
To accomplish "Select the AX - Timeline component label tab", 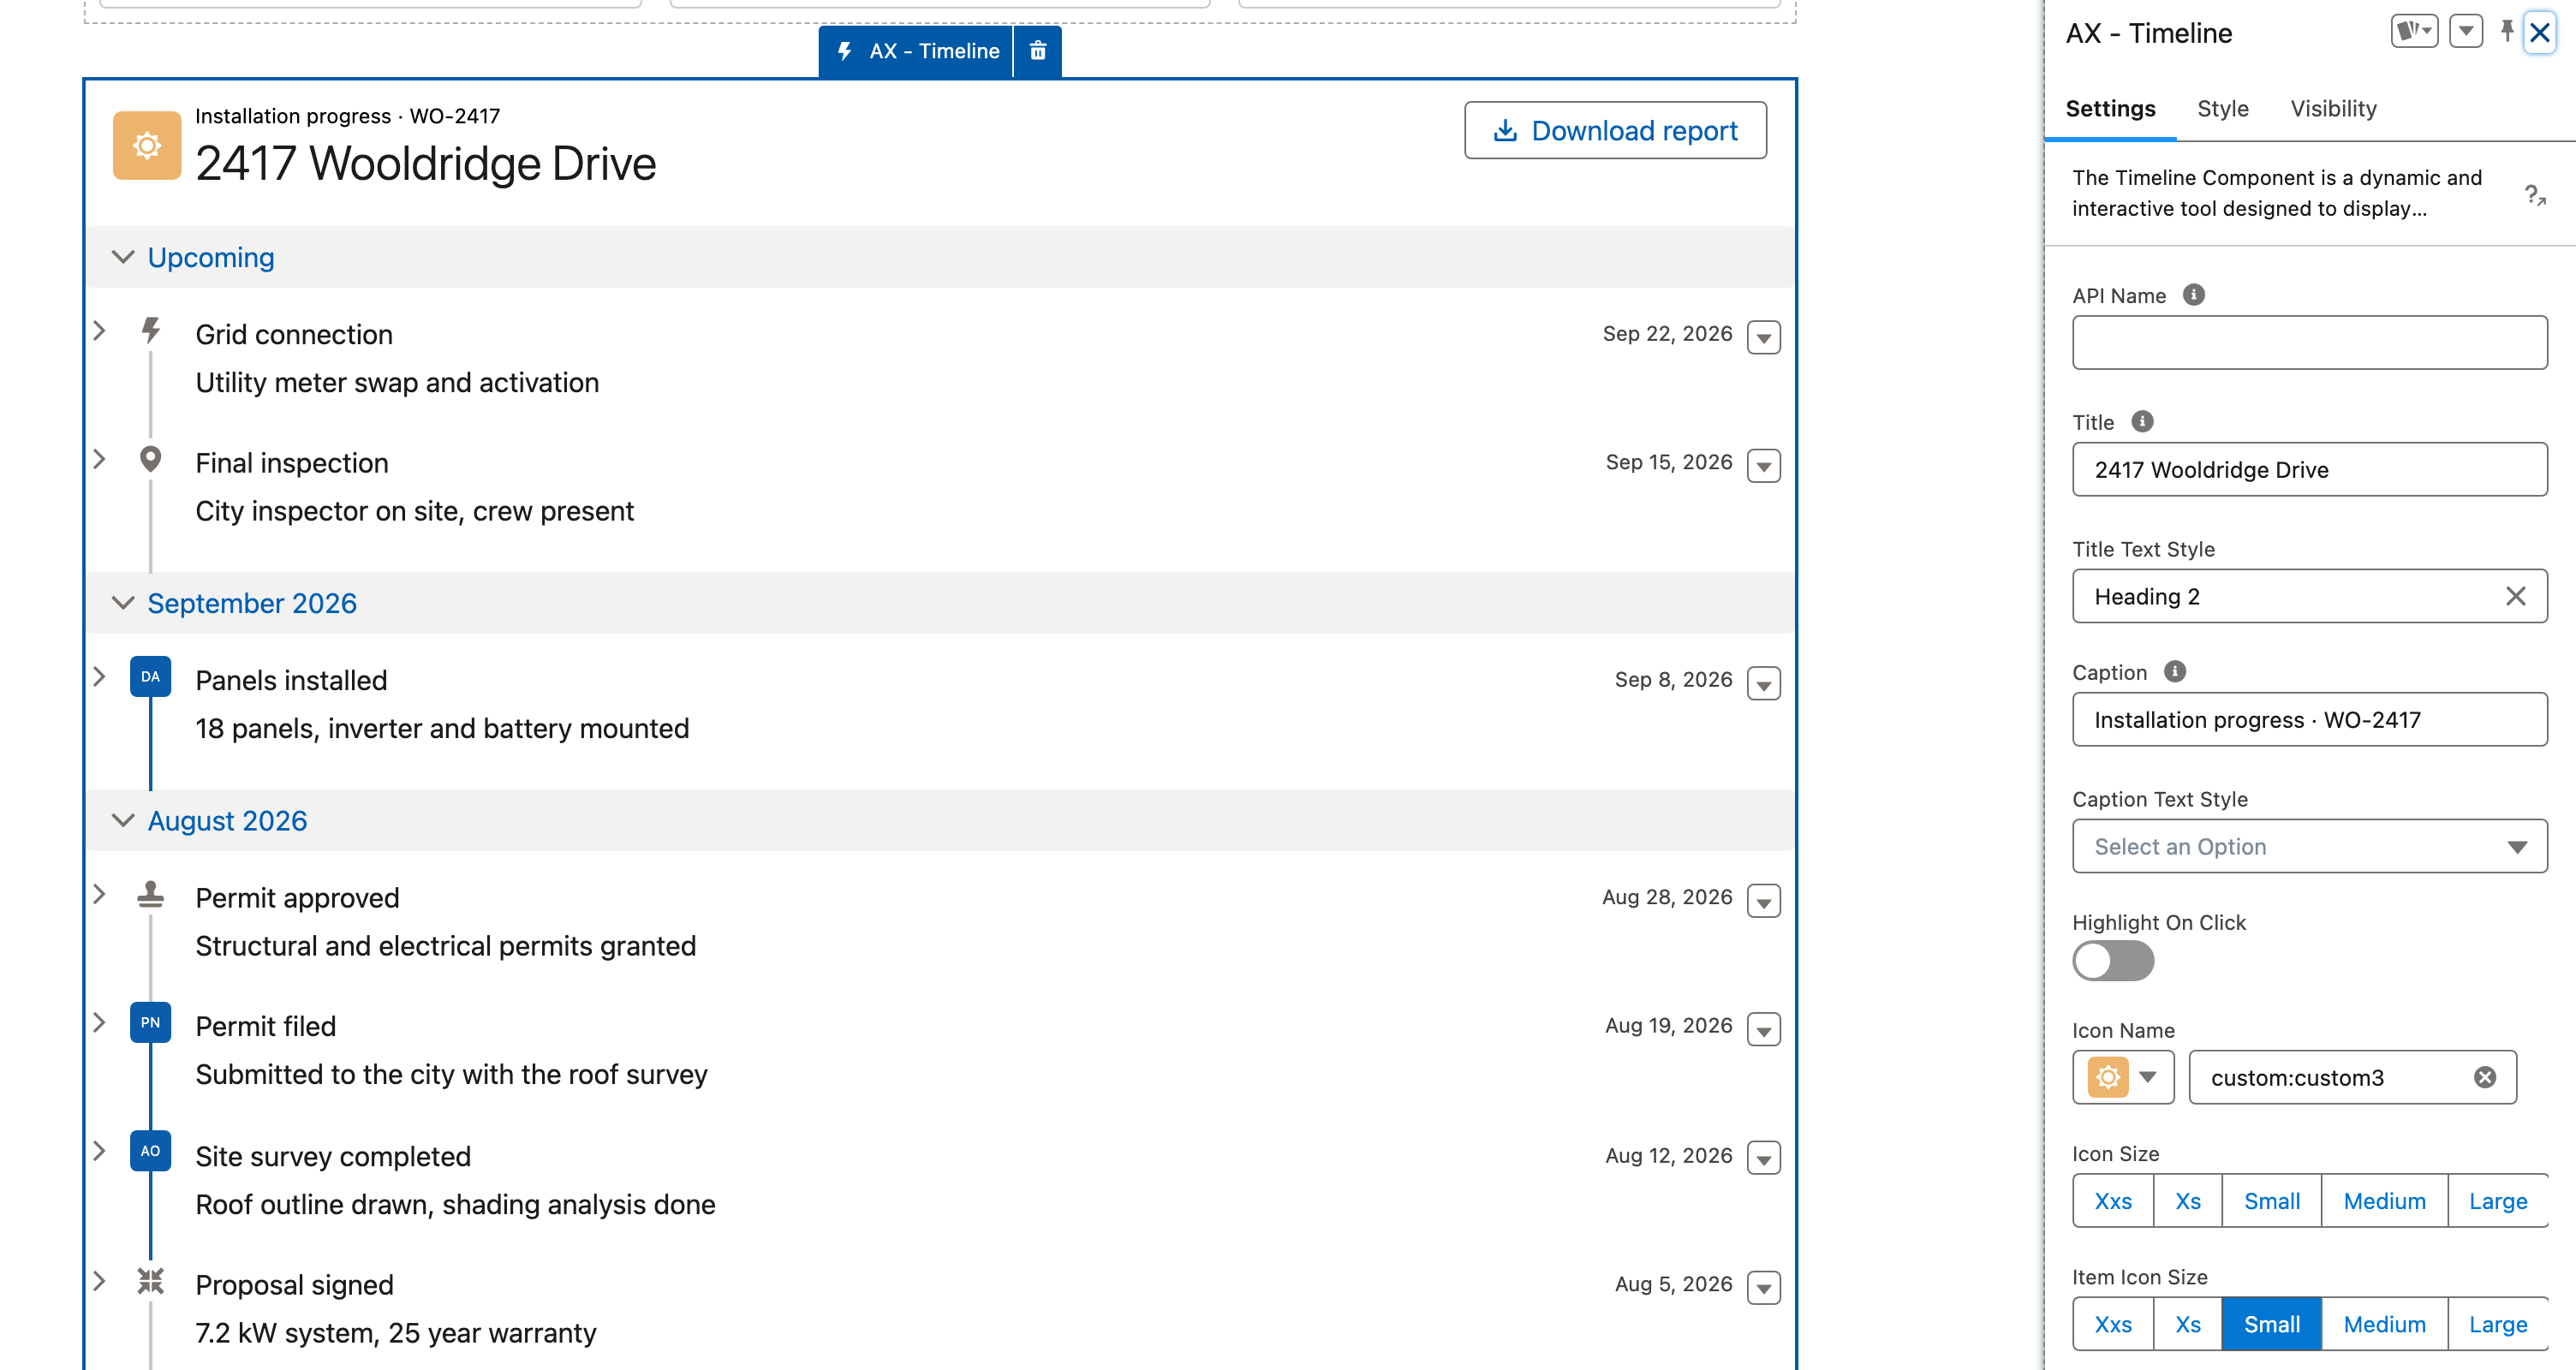I will coord(916,51).
